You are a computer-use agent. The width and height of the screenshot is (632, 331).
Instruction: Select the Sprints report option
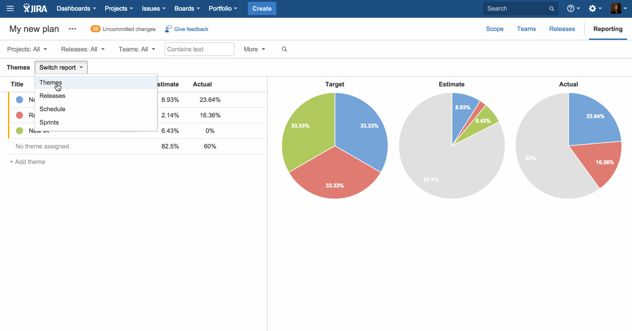(49, 122)
